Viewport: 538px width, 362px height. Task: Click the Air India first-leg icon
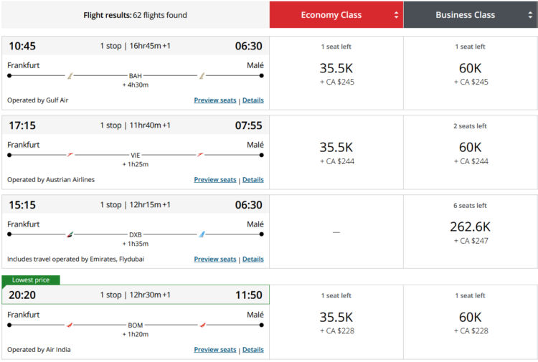[70, 325]
